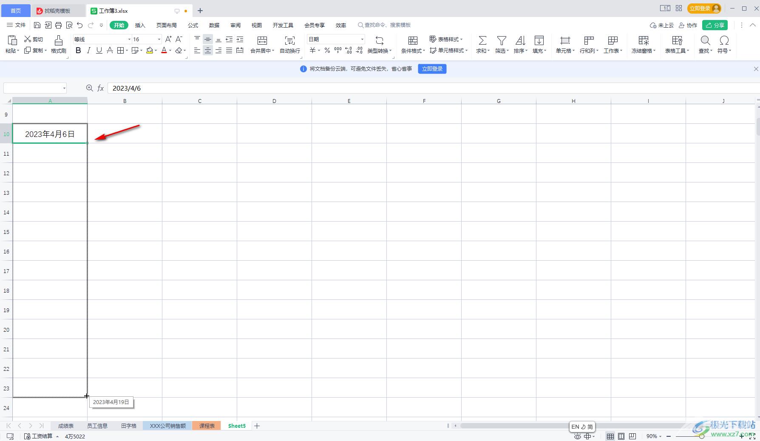Click the AutoSum (求和) sigma icon
This screenshot has width=760, height=441.
[482, 40]
